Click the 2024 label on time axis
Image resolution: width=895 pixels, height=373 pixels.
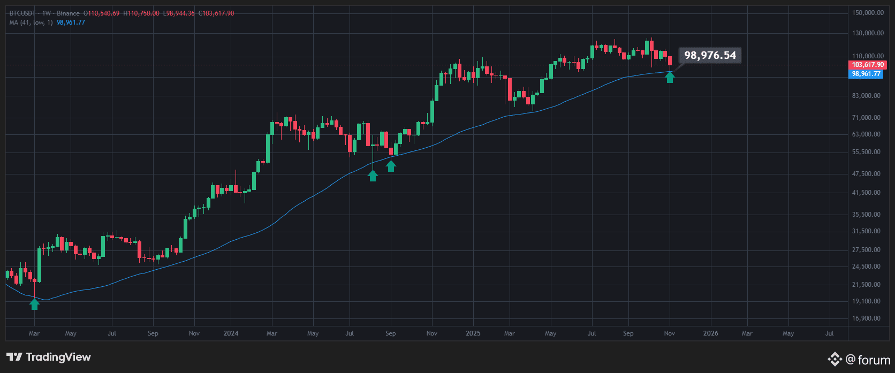pos(231,333)
